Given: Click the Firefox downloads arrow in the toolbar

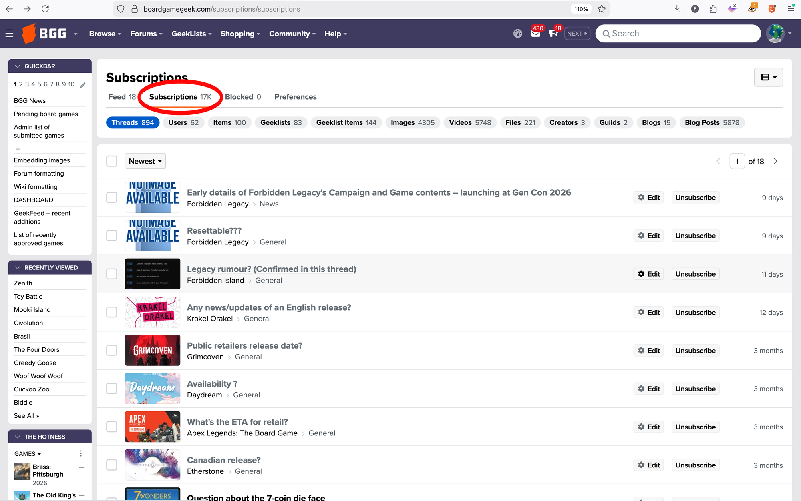Looking at the screenshot, I should (677, 8).
